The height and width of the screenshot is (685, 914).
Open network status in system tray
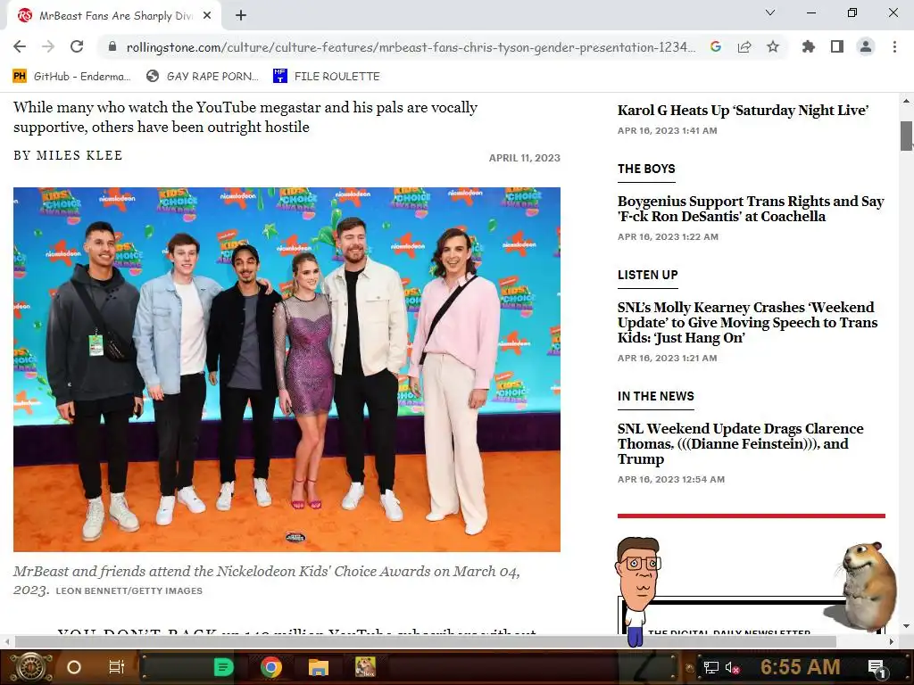[711, 667]
